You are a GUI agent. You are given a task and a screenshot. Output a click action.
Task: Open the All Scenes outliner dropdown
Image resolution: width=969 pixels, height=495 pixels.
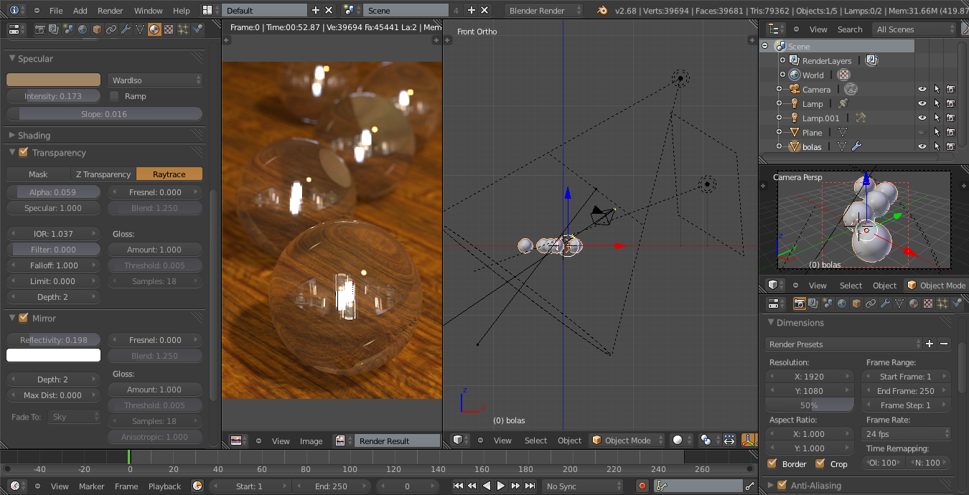[914, 29]
